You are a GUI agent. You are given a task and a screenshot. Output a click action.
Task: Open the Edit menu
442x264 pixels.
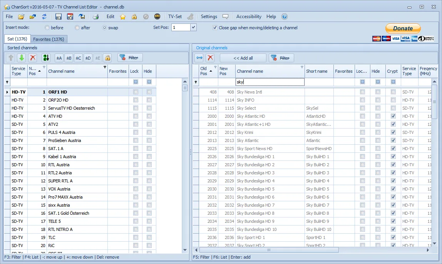point(110,17)
